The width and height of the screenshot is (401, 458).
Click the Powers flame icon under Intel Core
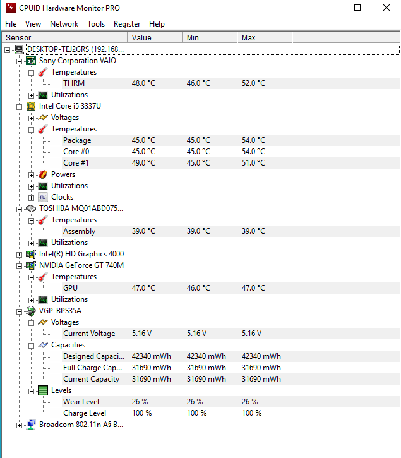(x=43, y=174)
